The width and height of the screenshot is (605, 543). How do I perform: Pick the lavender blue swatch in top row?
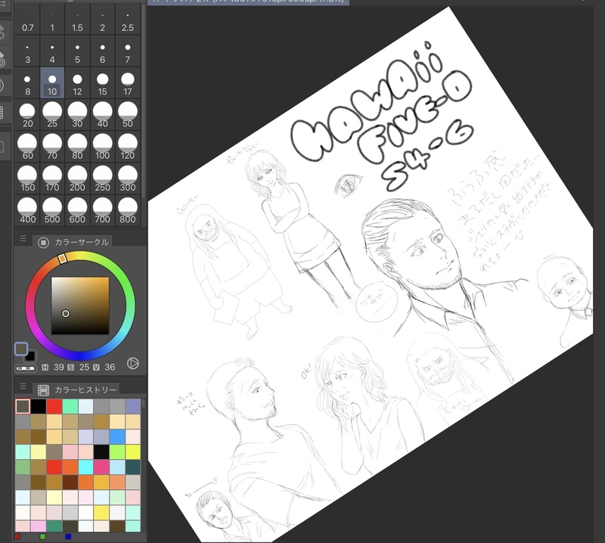(133, 406)
